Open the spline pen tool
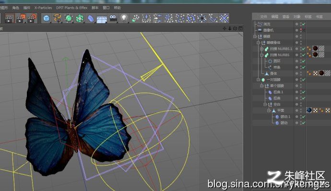This screenshot has height=191, width=331. tap(58, 18)
